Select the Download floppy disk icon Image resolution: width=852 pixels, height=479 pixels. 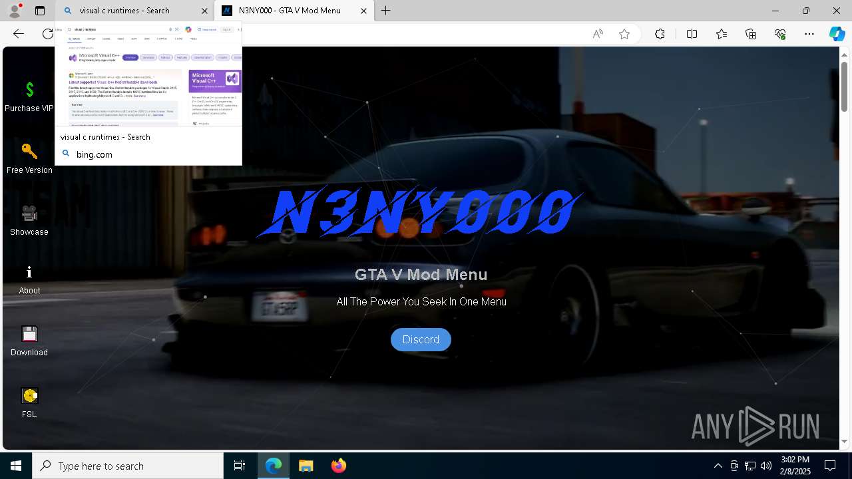29,334
